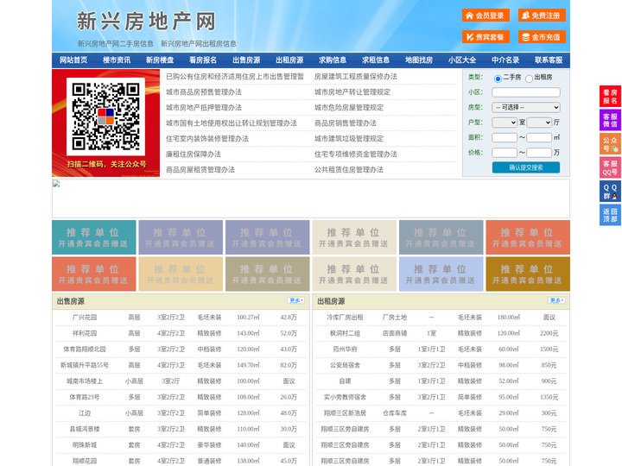The image size is (622, 466).
Task: Focus the 小区 input field
Action: [526, 92]
